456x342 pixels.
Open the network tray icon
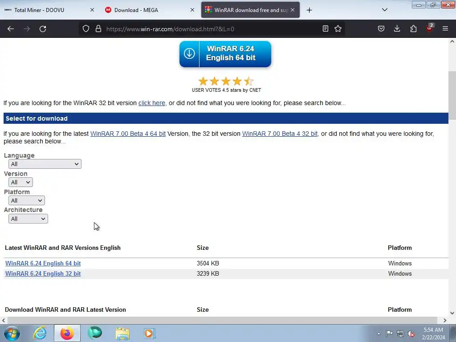400,334
